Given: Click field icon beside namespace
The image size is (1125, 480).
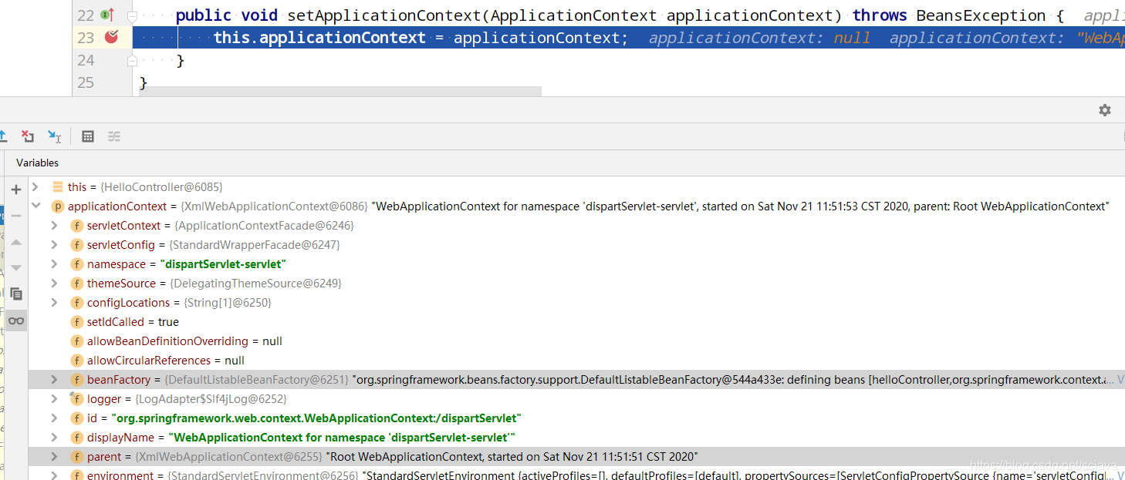Looking at the screenshot, I should pyautogui.click(x=76, y=264).
